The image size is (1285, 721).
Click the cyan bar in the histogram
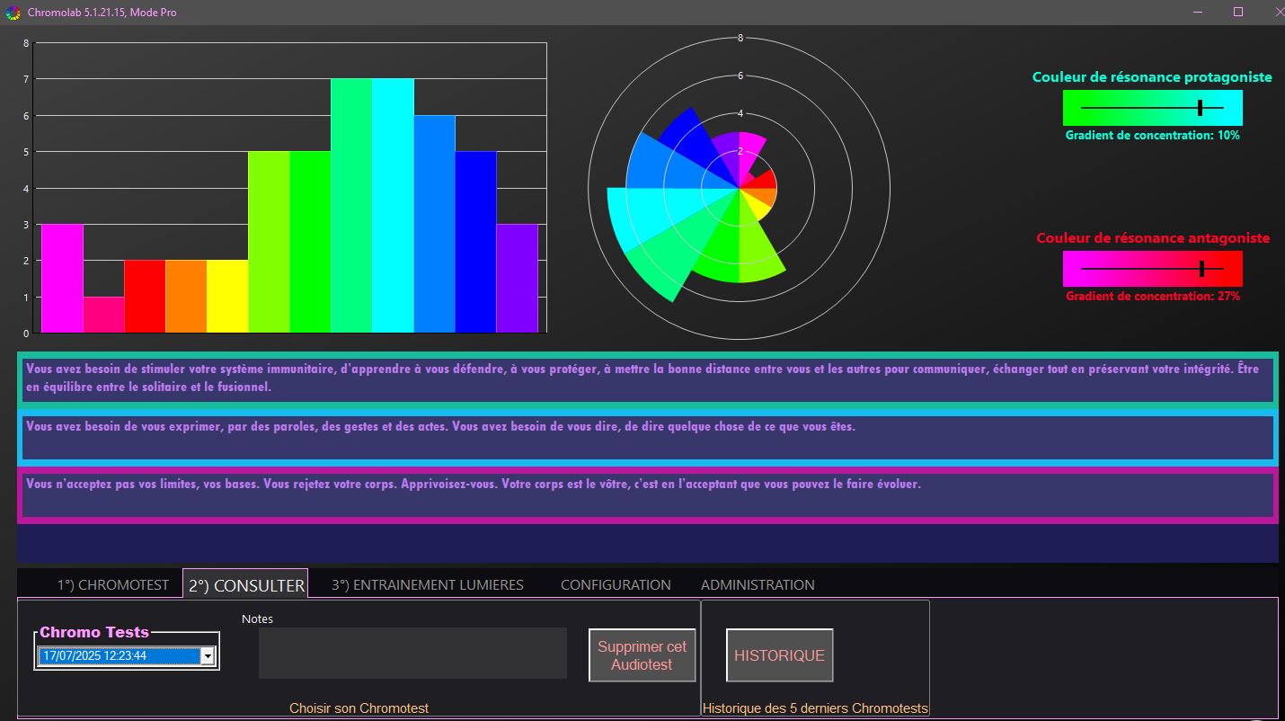coord(393,205)
